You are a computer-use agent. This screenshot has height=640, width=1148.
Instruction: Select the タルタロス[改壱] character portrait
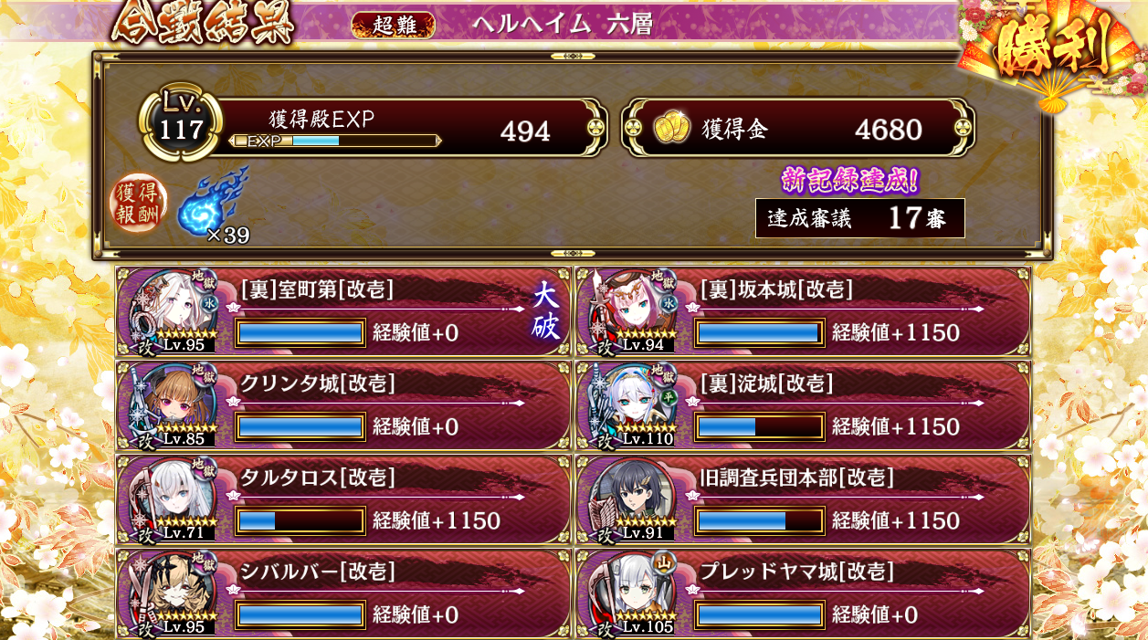click(x=172, y=499)
